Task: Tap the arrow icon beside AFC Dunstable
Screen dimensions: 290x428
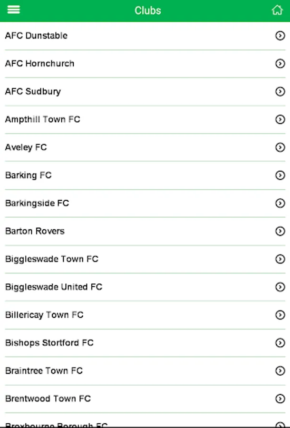Action: click(280, 36)
